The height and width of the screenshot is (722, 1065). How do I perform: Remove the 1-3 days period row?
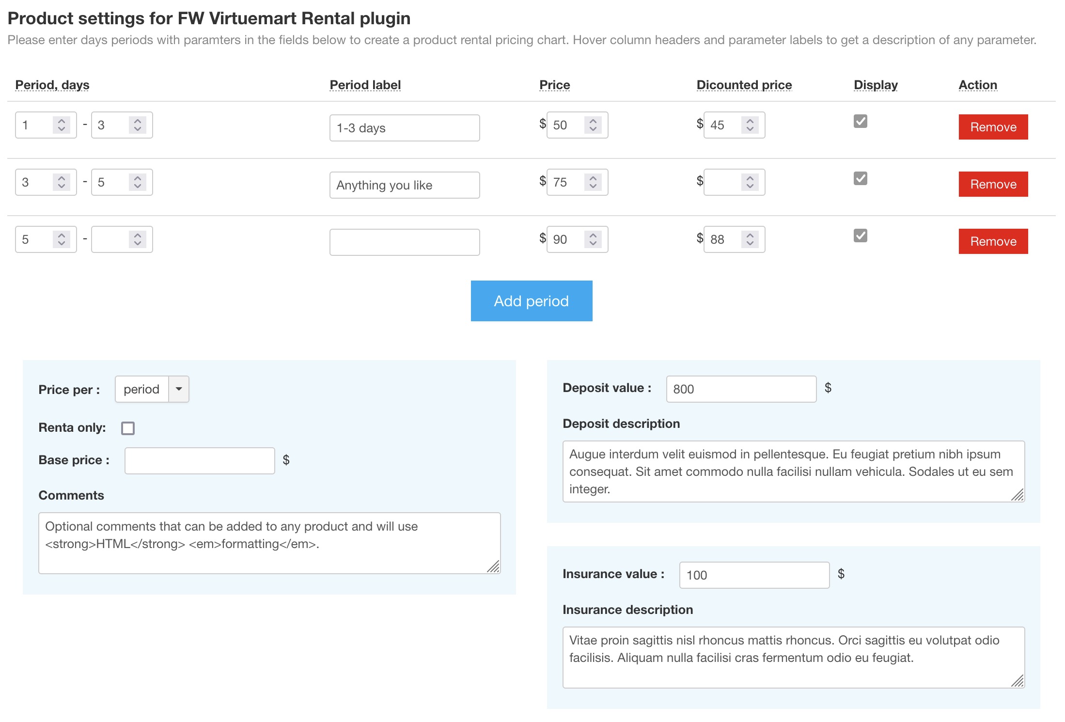click(x=993, y=127)
